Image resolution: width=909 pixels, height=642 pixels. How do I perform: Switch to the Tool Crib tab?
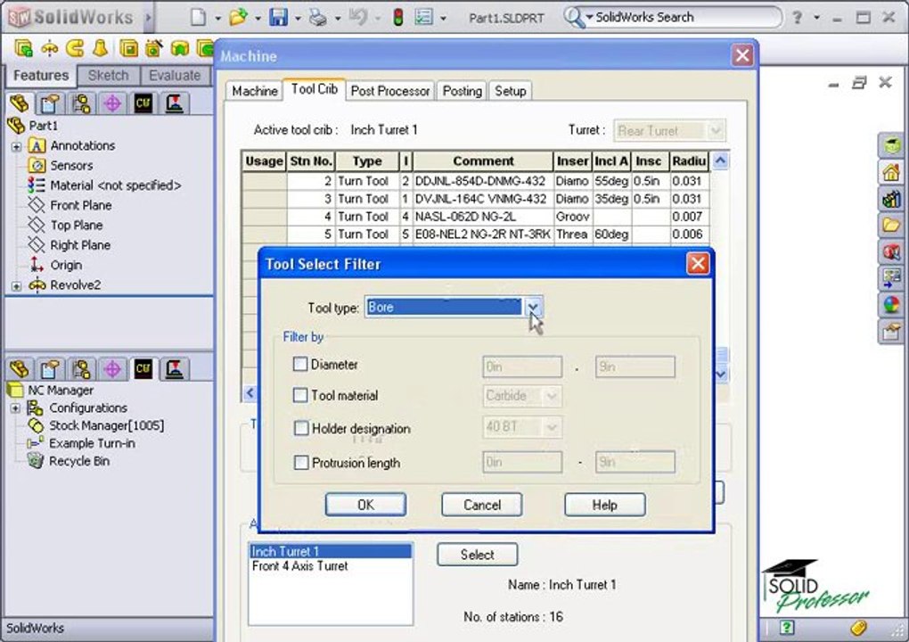tap(315, 89)
